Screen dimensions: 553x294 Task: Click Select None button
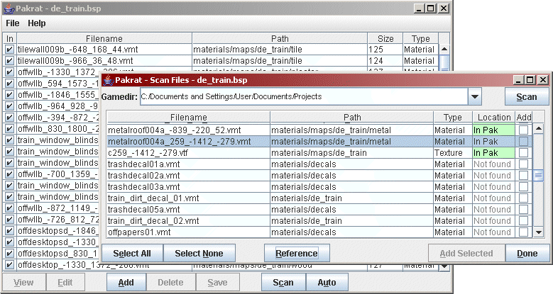(x=199, y=254)
